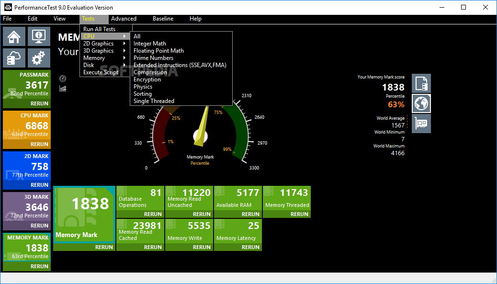Click the PerformanceTest application title icon

point(8,7)
